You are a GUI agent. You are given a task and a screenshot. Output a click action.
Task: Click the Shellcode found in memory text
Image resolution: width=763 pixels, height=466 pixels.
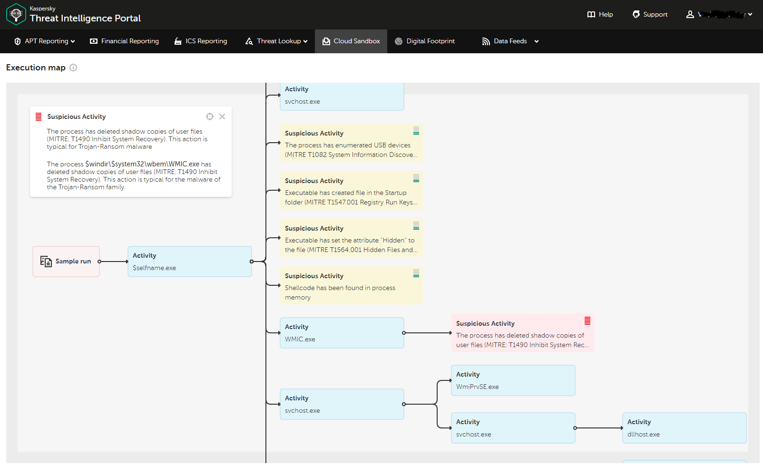340,292
